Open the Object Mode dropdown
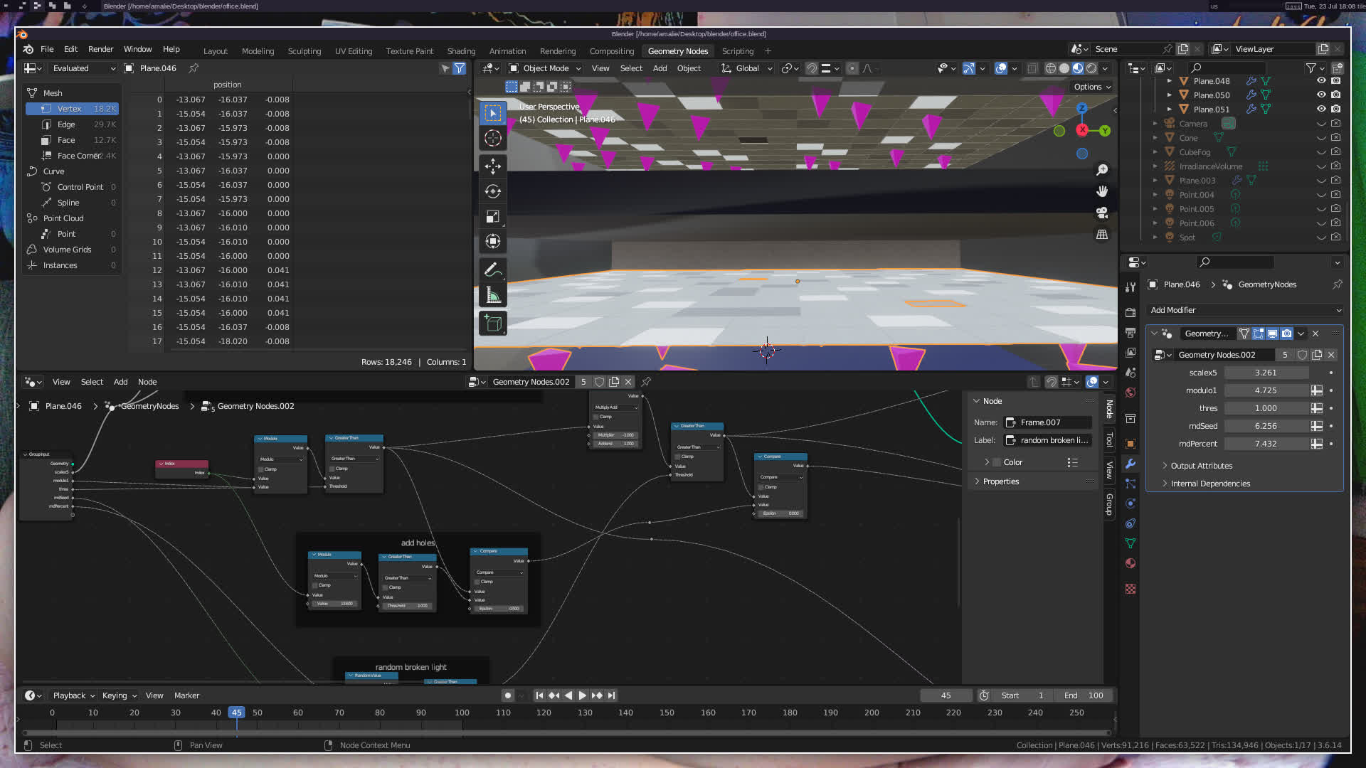This screenshot has width=1366, height=768. (x=546, y=68)
